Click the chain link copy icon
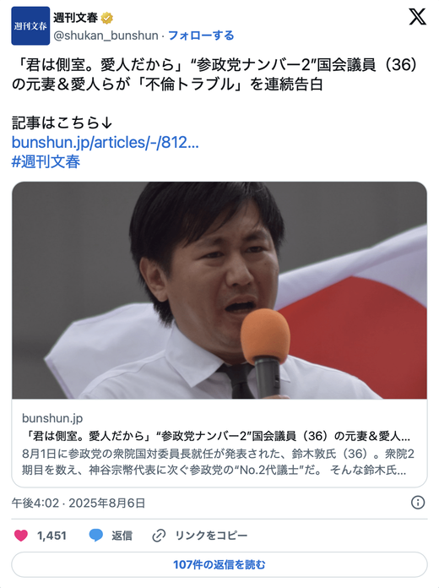This screenshot has width=439, height=588. point(159,535)
